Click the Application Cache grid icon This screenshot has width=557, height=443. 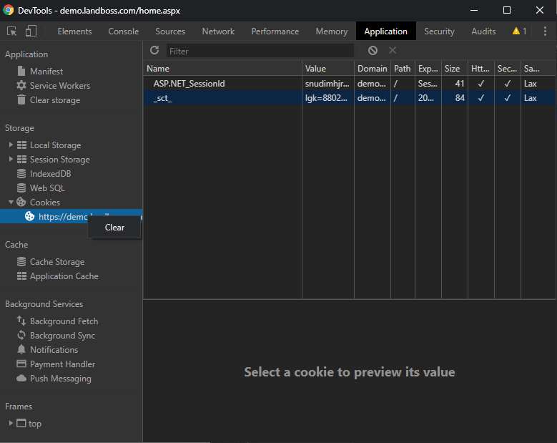click(x=21, y=276)
